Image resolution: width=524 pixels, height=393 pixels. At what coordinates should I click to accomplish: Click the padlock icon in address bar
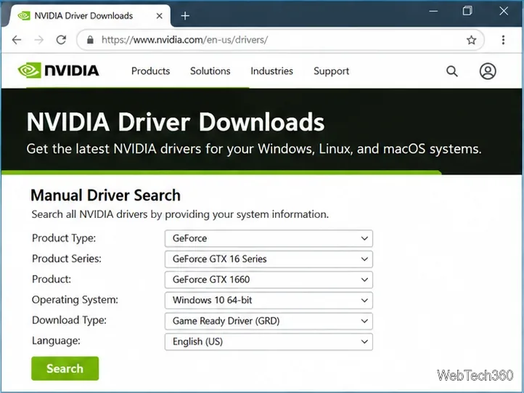90,40
